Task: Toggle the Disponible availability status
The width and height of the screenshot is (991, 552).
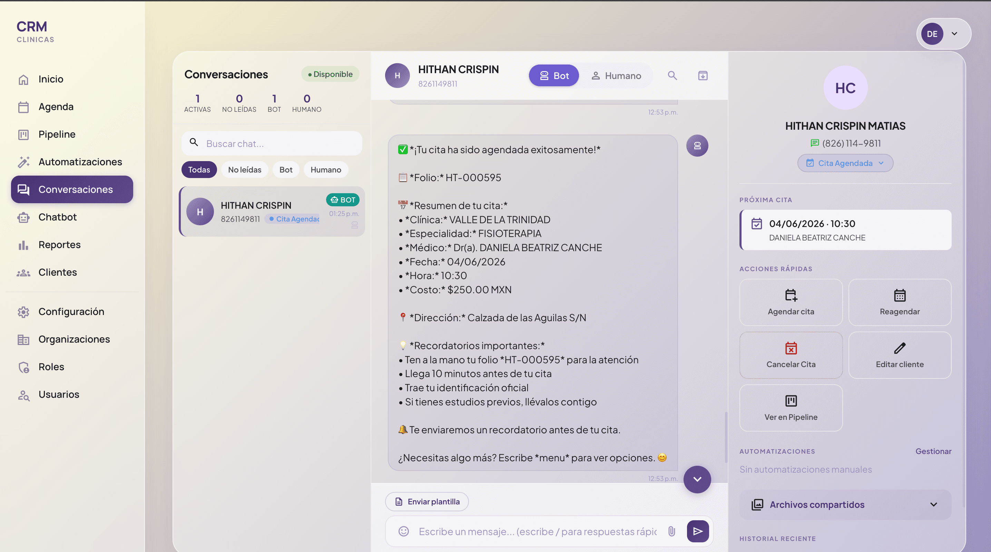Action: 330,74
